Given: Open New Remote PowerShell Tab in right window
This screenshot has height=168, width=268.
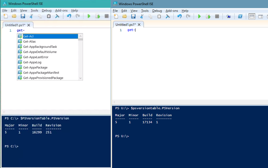Looking at the screenshot, I should [228, 16].
